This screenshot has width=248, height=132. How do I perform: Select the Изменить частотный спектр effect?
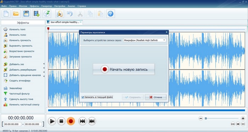22,105
